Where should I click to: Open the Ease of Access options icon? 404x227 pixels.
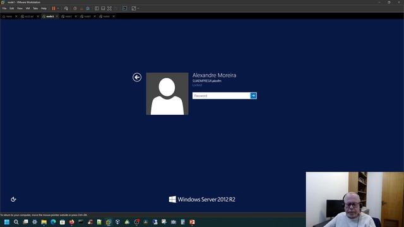(x=13, y=199)
